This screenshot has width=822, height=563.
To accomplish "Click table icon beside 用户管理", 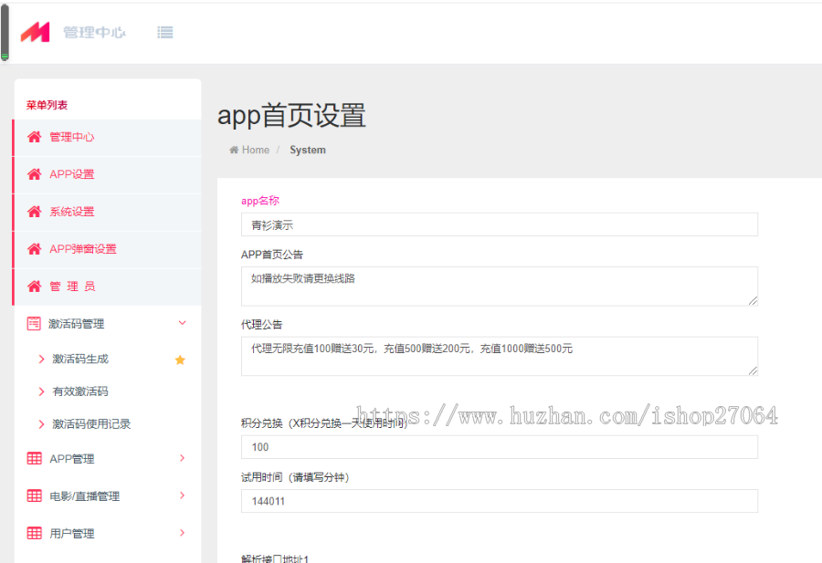I will click(34, 533).
